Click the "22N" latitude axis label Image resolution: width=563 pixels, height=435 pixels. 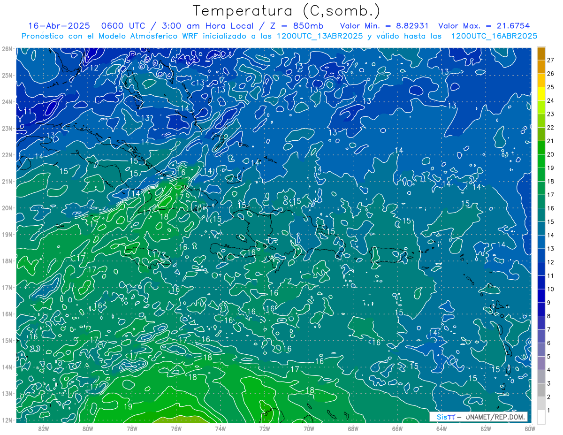pyautogui.click(x=7, y=155)
